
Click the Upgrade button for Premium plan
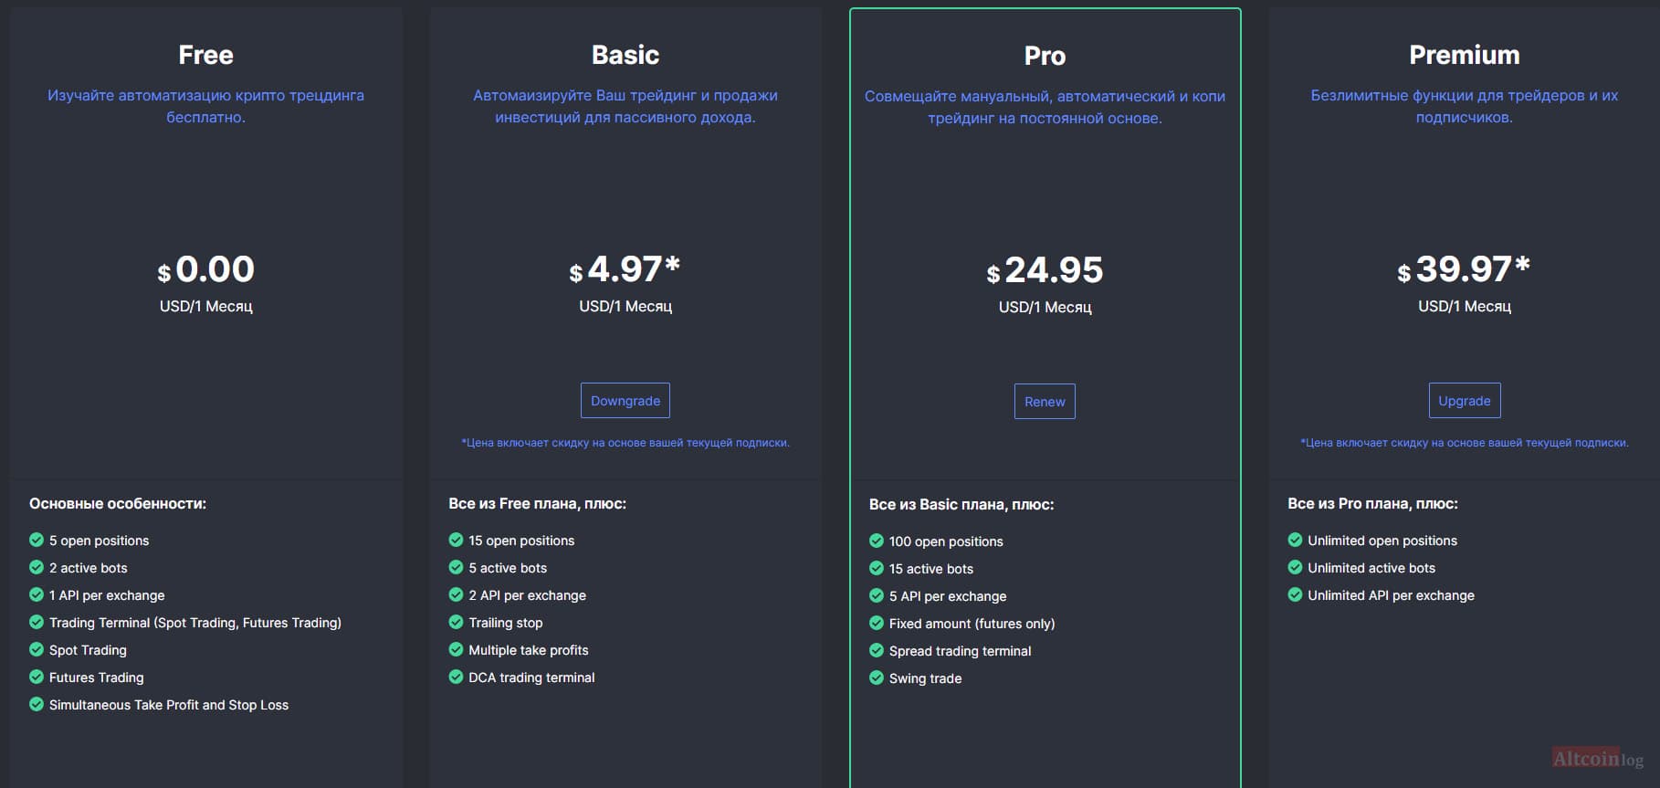pos(1465,401)
